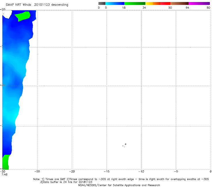Click the color bar label "34"

tap(144, 8)
